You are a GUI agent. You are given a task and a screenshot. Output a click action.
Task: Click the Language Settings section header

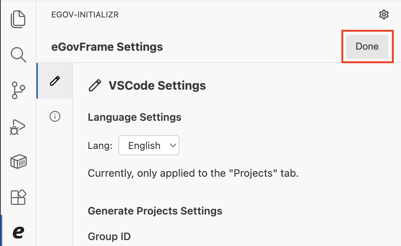(x=134, y=117)
